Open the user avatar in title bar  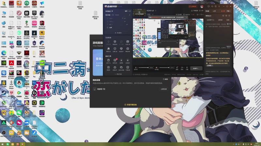click(x=202, y=6)
